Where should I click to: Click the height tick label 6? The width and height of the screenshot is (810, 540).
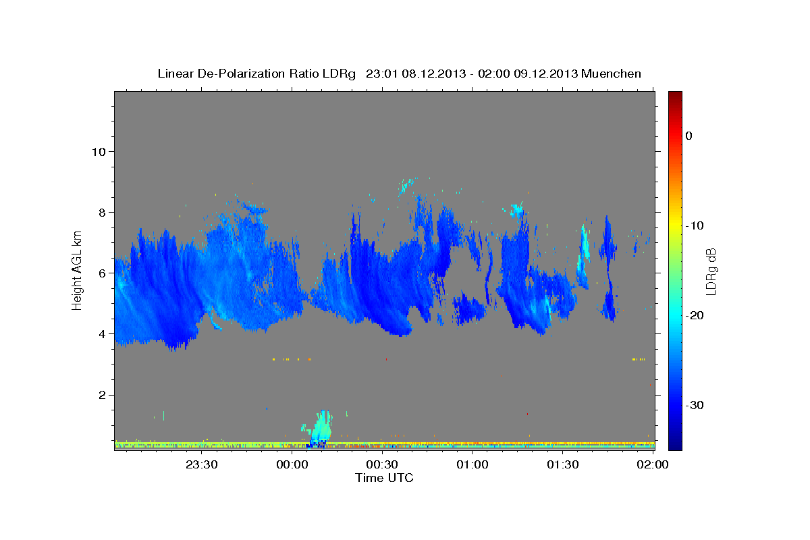pos(101,273)
